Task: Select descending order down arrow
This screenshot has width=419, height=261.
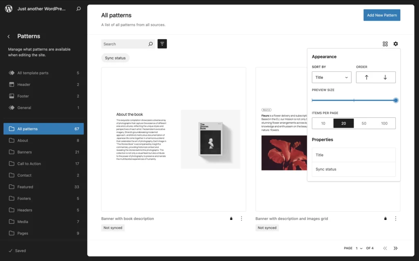Action: [x=385, y=77]
